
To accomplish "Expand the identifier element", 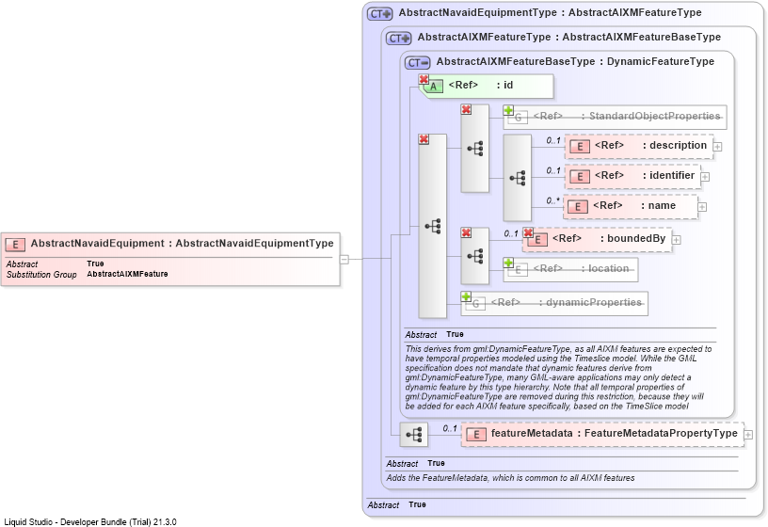I will click(x=705, y=177).
